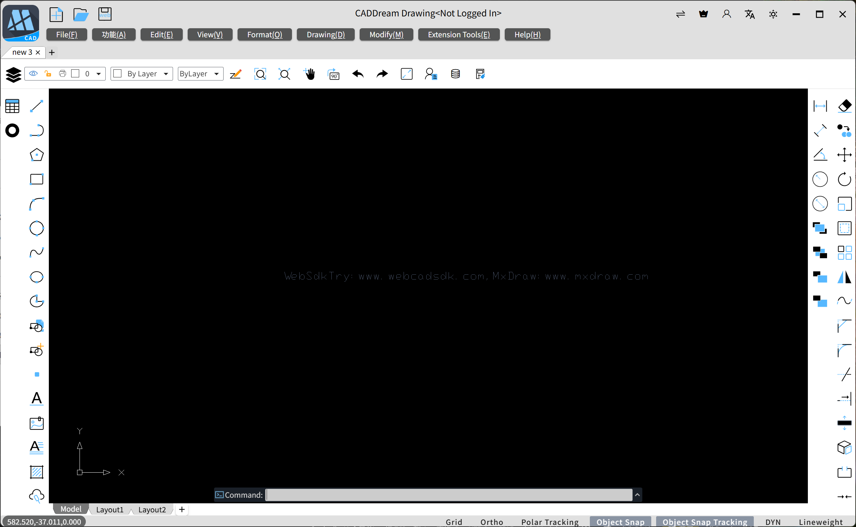
Task: Open the Layer Manager icon
Action: [13, 75]
